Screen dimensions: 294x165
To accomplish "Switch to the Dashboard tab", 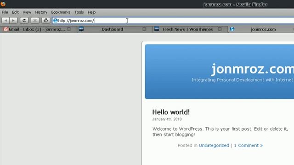I will [x=114, y=29].
